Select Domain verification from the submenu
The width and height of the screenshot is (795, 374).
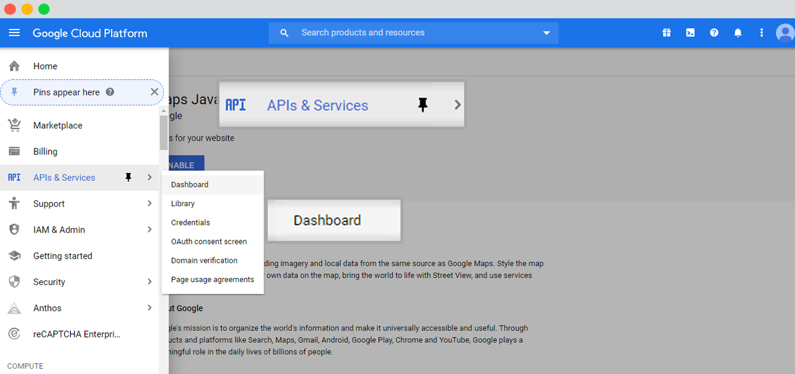(212, 260)
